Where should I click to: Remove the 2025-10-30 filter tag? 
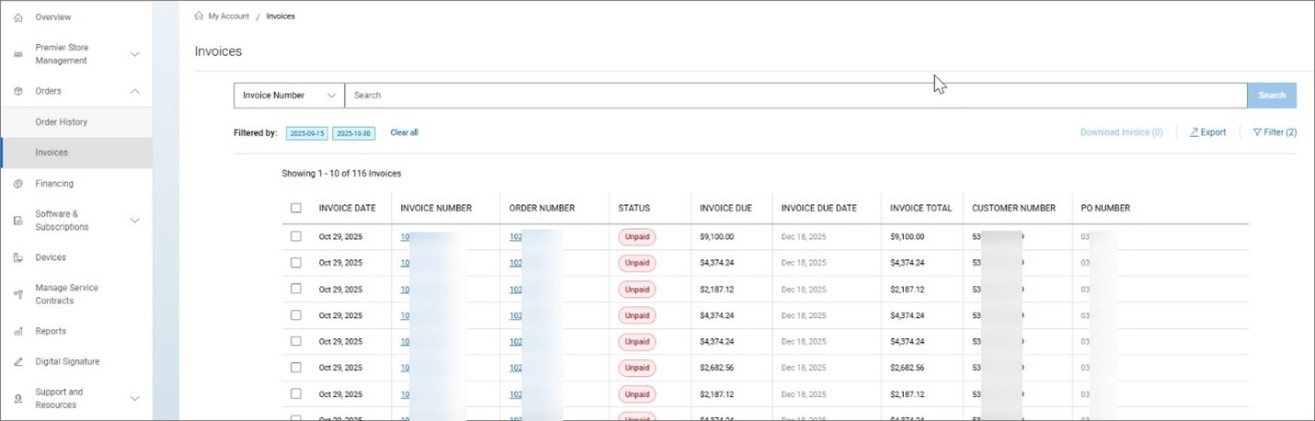pyautogui.click(x=354, y=133)
